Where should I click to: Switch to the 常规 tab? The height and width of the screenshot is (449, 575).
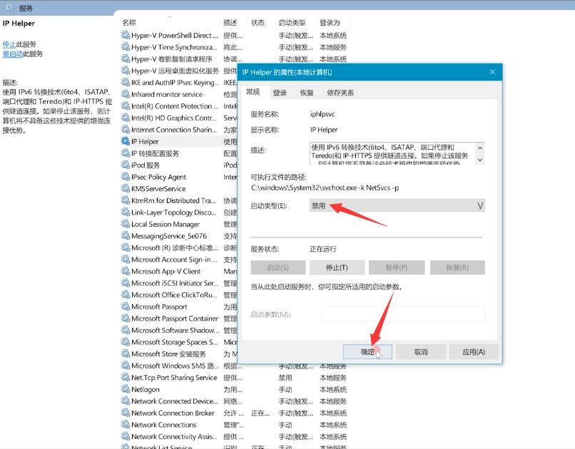pos(253,92)
